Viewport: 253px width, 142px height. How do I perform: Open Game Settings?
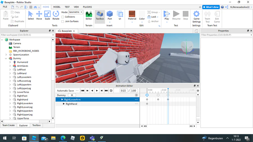[196, 17]
